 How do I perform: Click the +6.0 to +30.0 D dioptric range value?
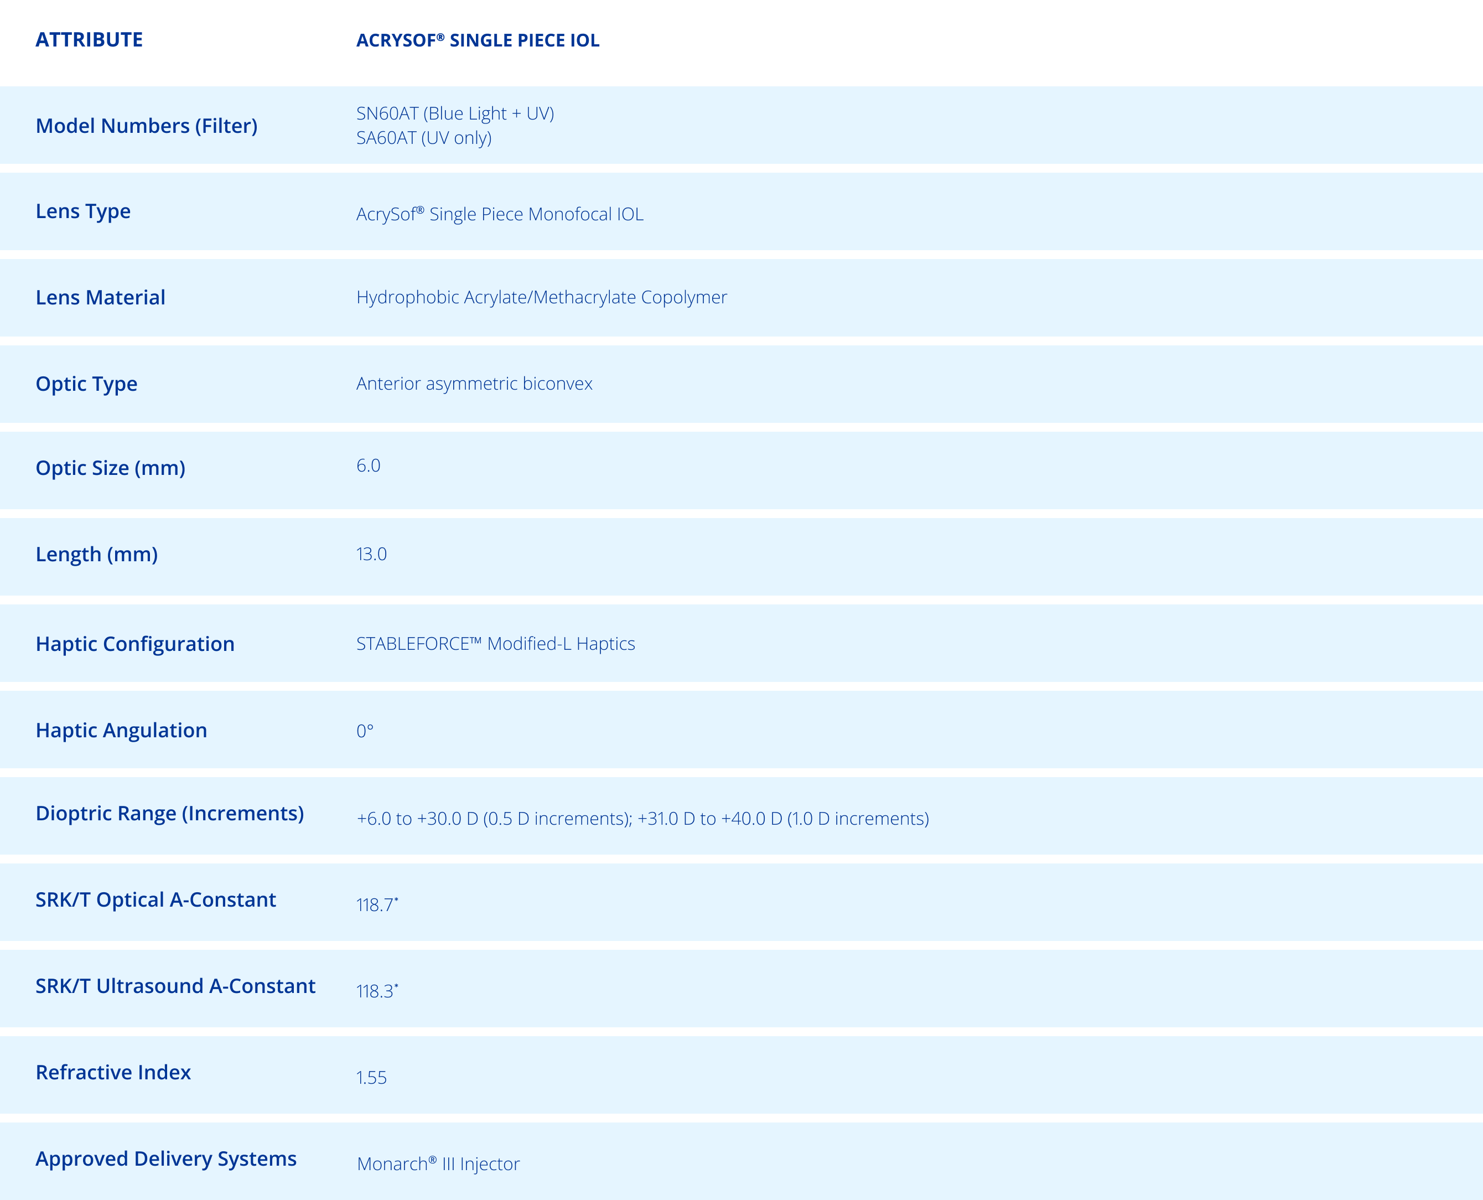[642, 819]
